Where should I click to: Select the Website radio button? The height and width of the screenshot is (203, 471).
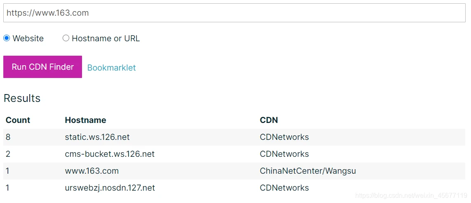coord(7,38)
